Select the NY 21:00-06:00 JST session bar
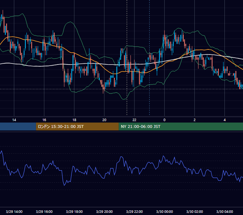The height and width of the screenshot is (215, 243). pyautogui.click(x=181, y=126)
